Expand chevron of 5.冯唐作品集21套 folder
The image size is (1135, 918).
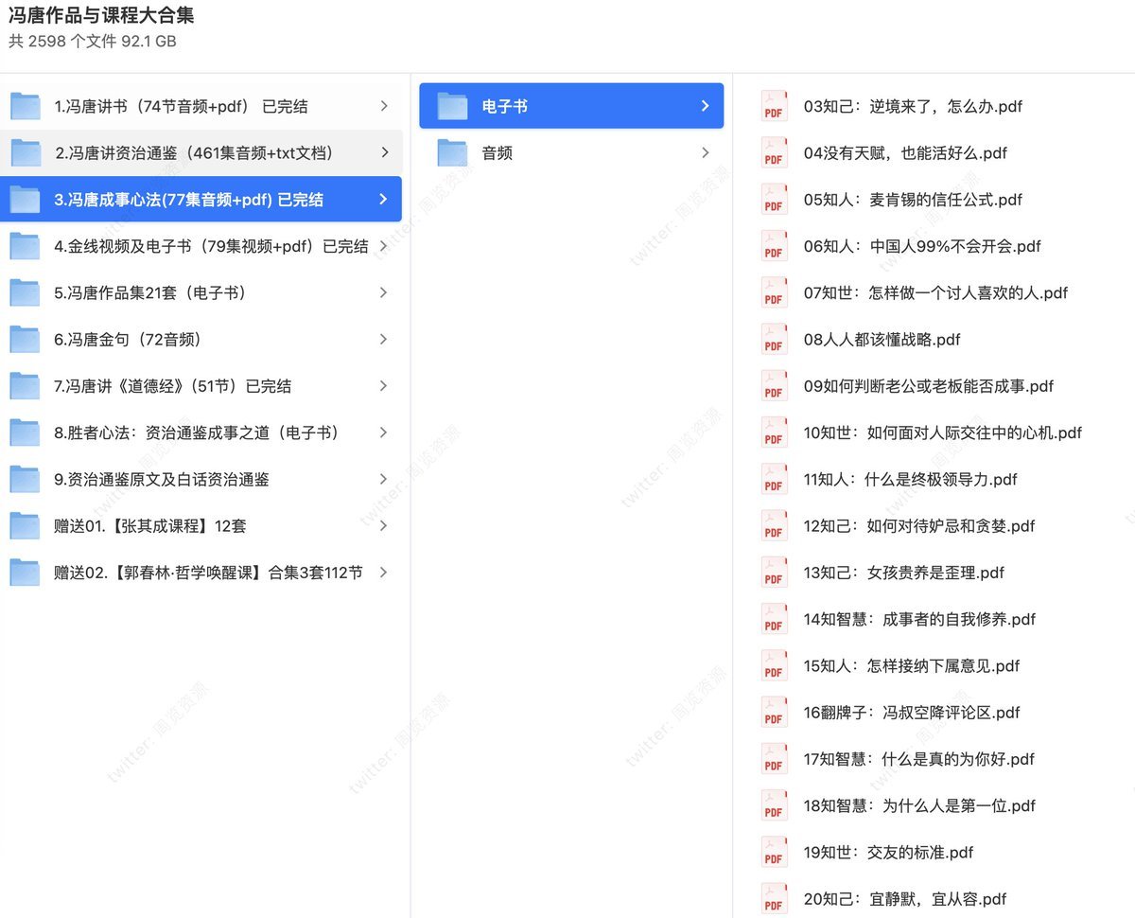pos(384,292)
